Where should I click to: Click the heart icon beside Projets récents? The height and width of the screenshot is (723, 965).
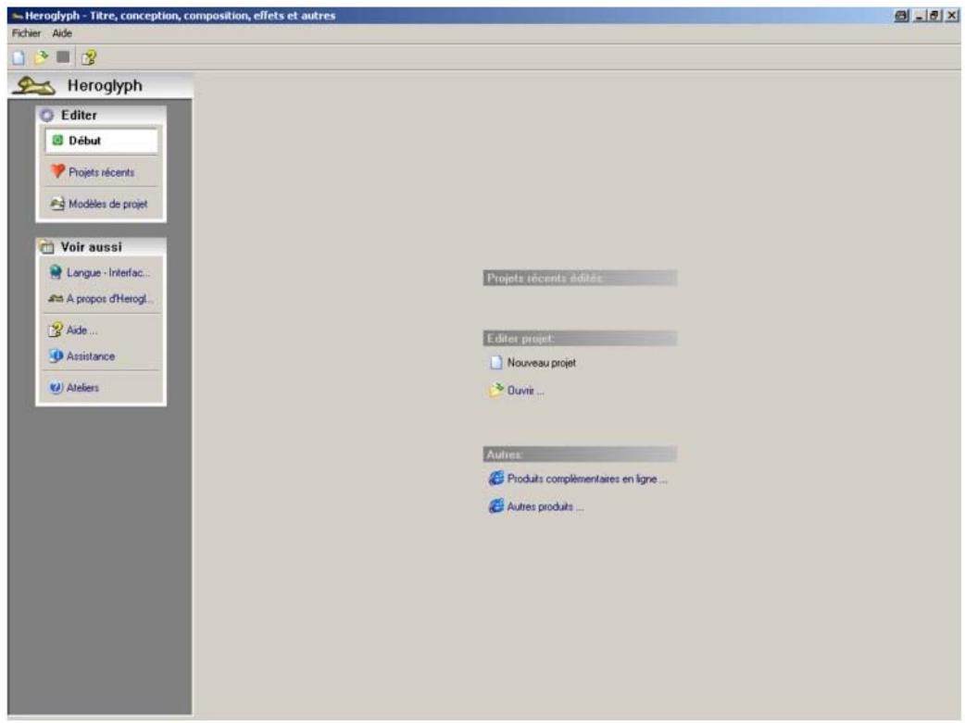(57, 171)
